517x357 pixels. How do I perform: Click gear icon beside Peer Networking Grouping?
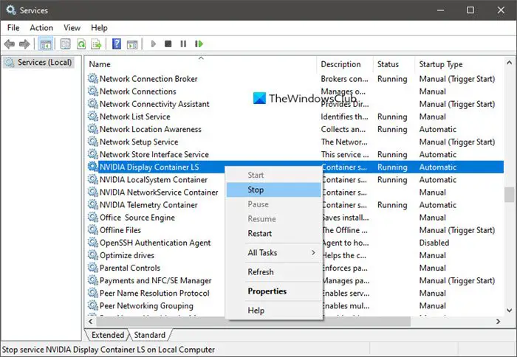point(92,305)
